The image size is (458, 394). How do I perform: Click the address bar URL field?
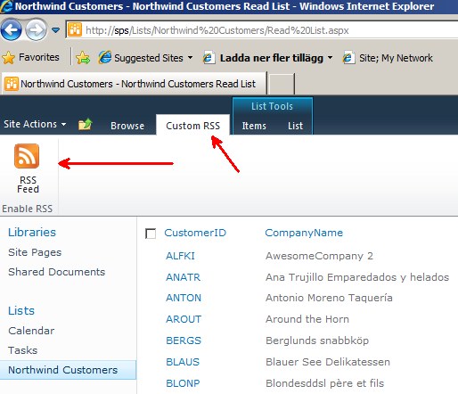coord(261,30)
